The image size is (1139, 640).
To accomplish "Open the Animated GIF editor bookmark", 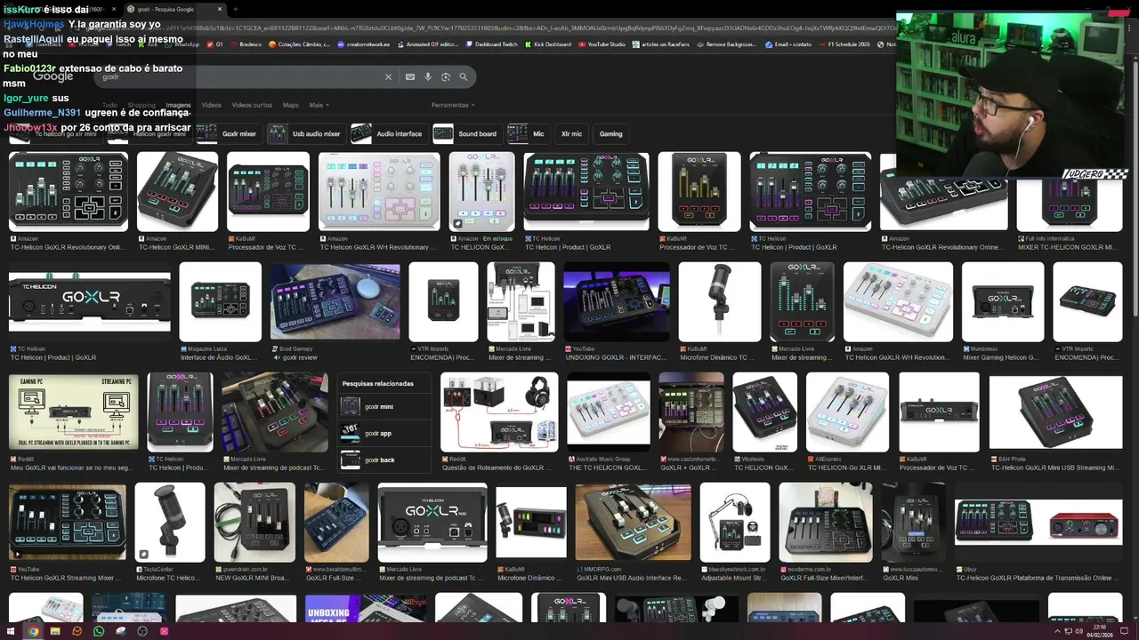I will 427,44.
